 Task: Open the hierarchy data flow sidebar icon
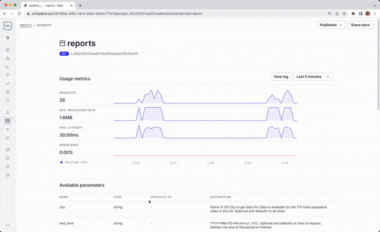(8, 58)
